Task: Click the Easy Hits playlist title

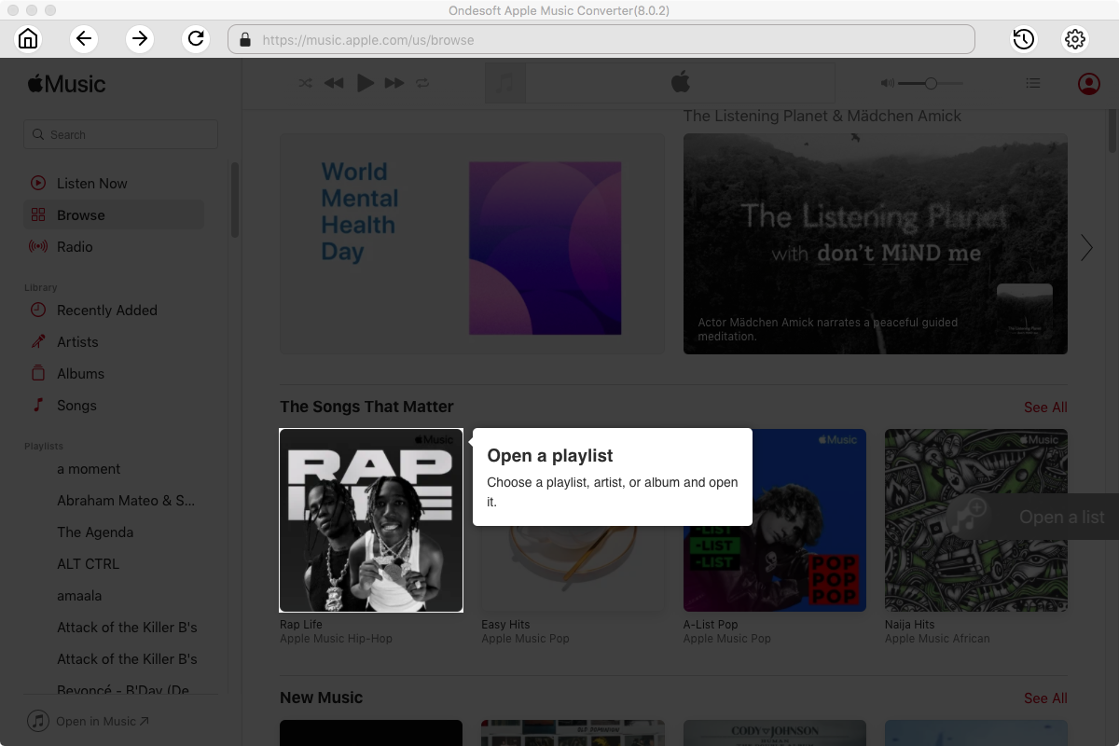Action: [x=505, y=625]
